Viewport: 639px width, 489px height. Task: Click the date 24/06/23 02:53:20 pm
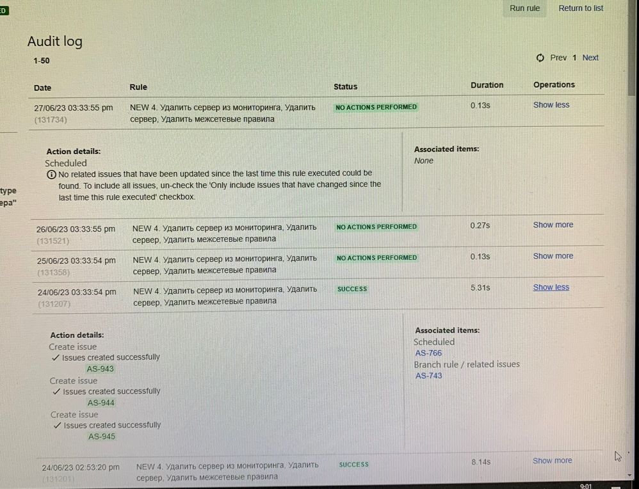(x=81, y=467)
